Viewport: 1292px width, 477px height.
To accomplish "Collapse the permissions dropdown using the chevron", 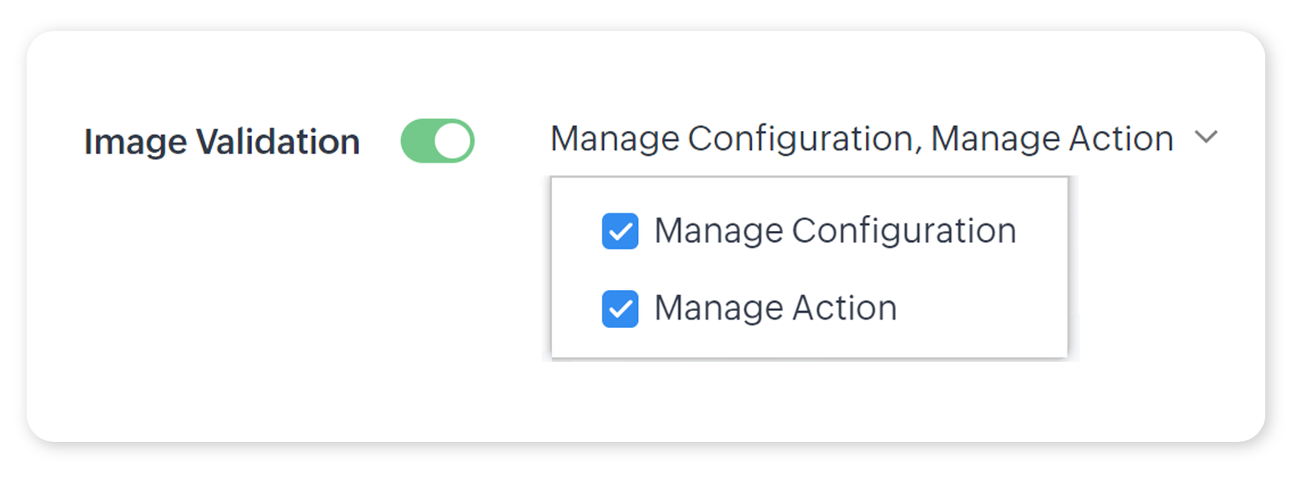I will coord(1205,138).
